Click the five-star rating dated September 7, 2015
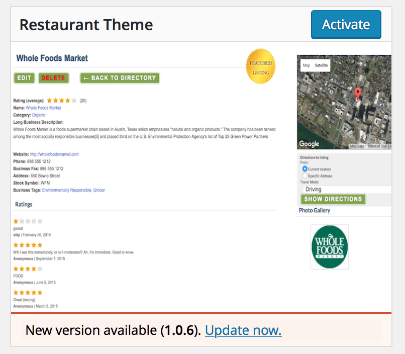This screenshot has width=405, height=354. [28, 245]
